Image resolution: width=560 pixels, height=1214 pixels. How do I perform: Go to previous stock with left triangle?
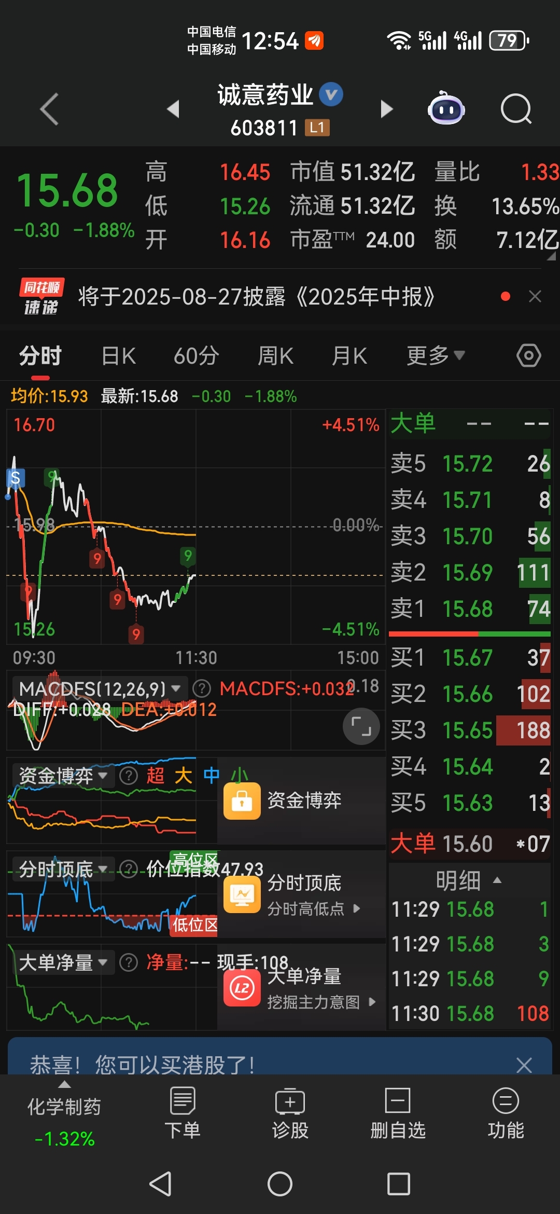[x=173, y=109]
